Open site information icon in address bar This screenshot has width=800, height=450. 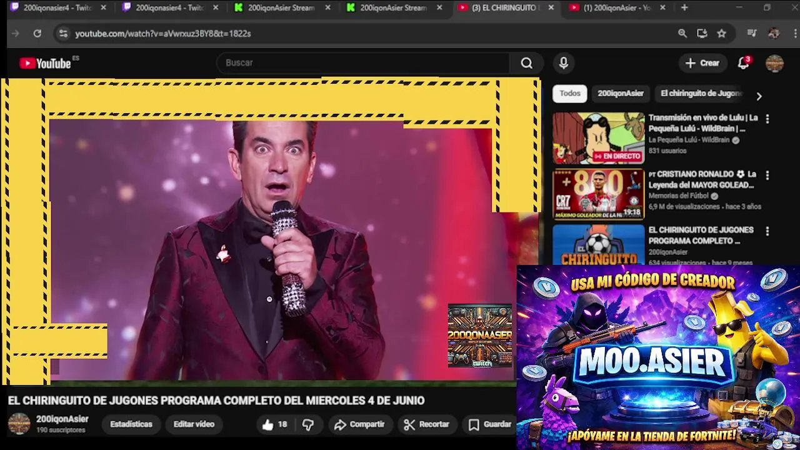(63, 33)
